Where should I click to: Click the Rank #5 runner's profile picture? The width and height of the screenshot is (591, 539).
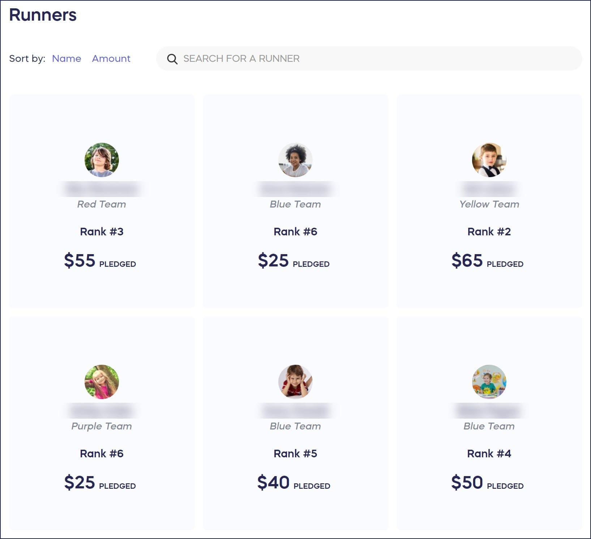(x=295, y=382)
